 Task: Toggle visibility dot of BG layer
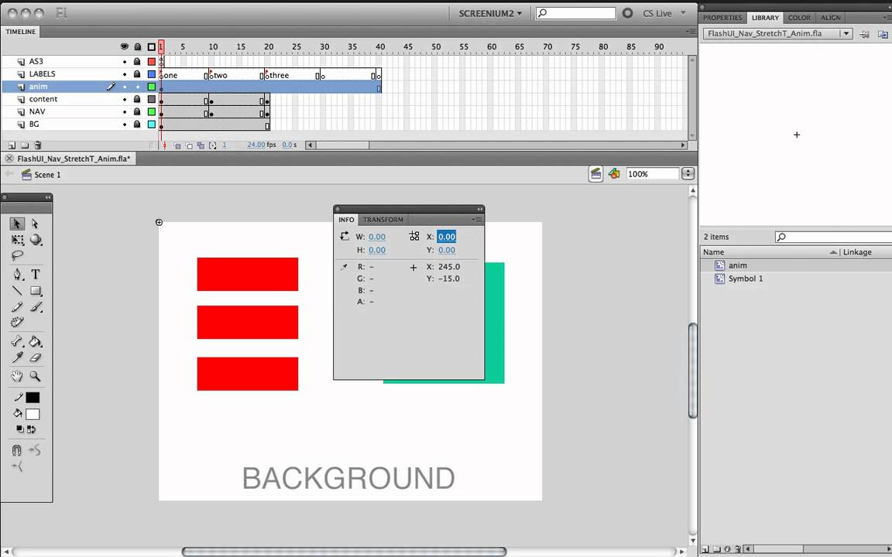(x=125, y=125)
